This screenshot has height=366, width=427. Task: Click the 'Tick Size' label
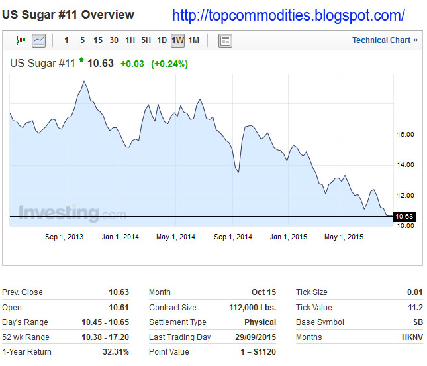pos(312,292)
